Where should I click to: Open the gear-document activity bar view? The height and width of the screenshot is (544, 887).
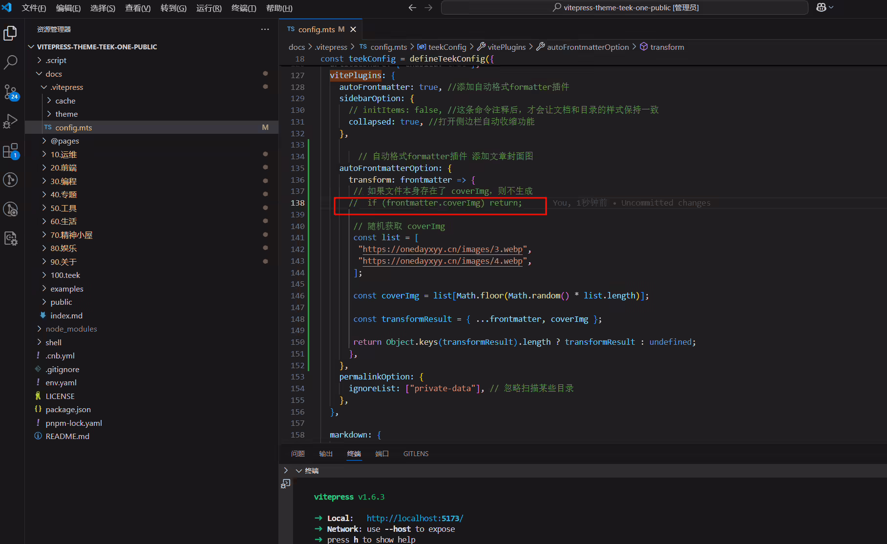click(x=10, y=238)
